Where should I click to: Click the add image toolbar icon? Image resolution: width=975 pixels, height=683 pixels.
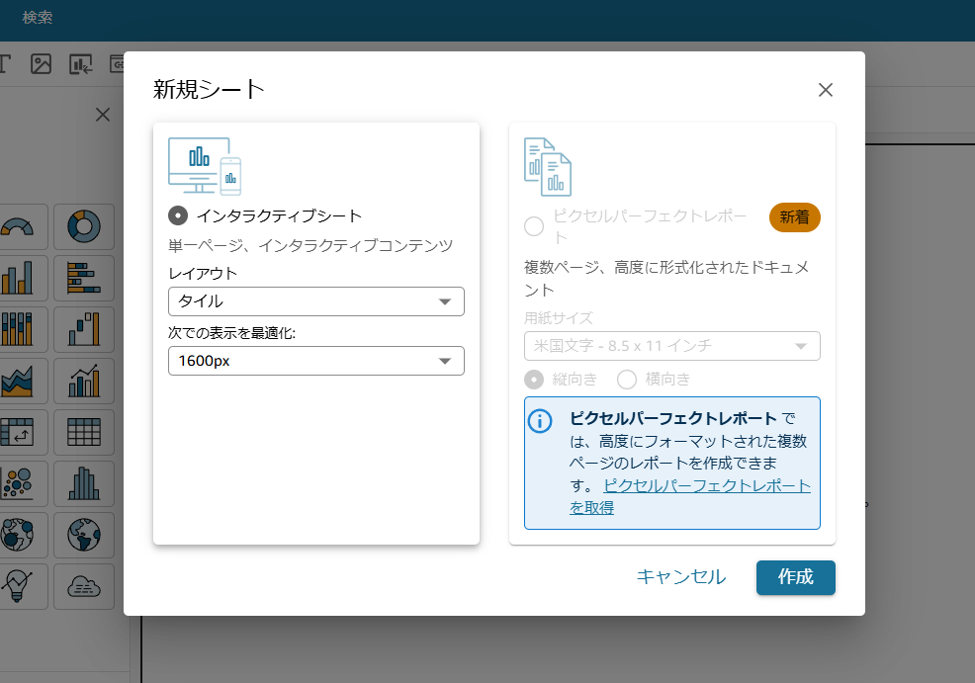[x=42, y=64]
